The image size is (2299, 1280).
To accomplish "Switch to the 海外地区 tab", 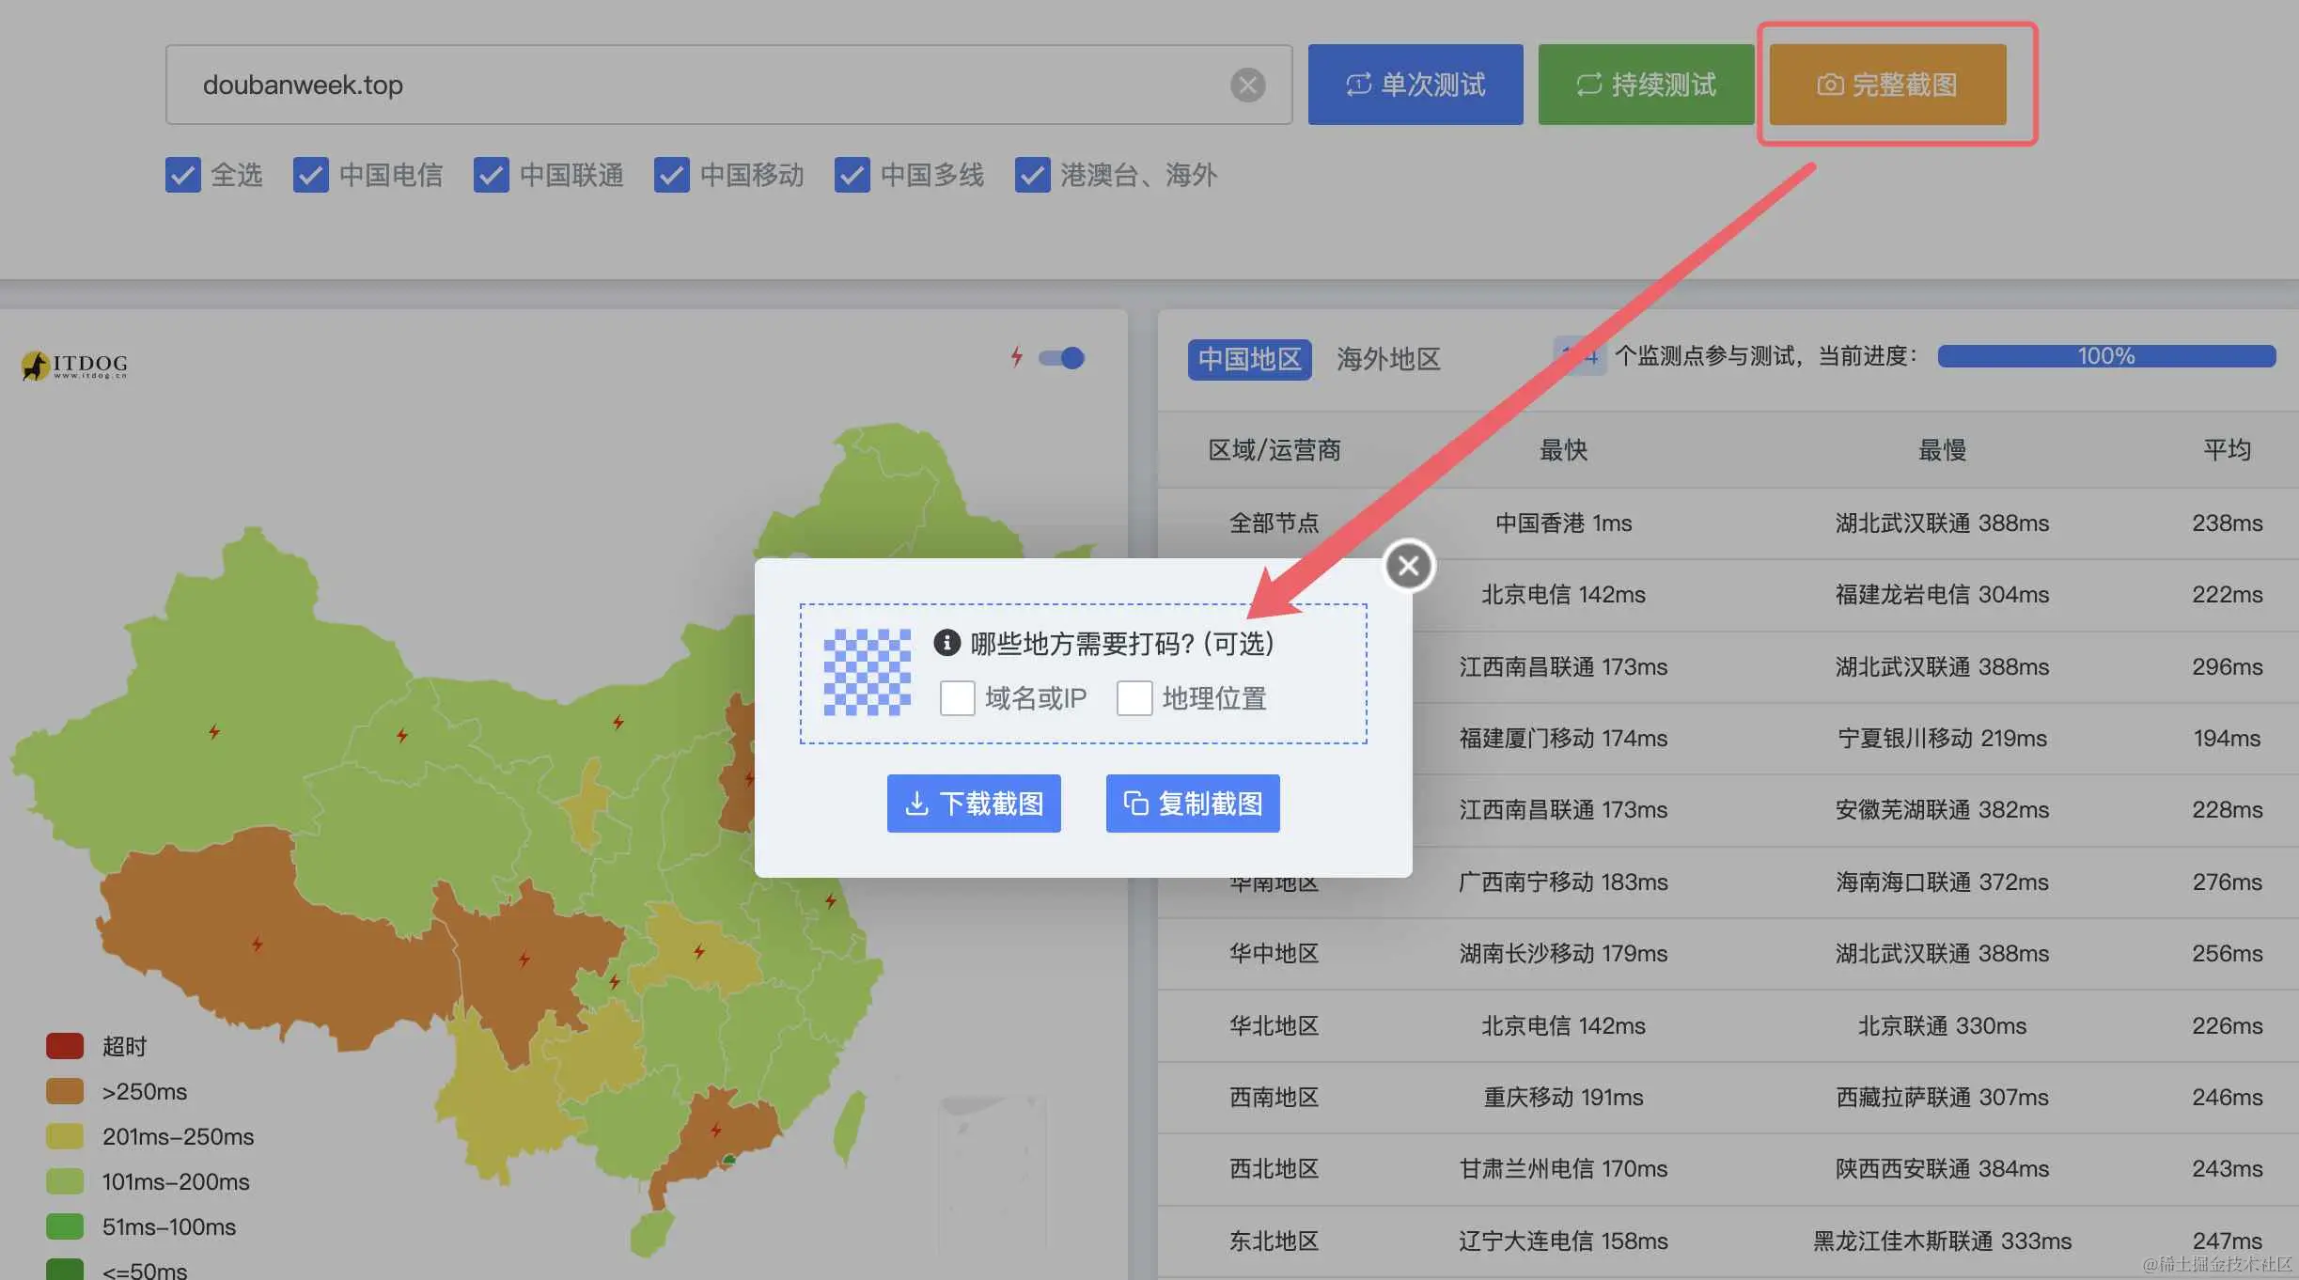I will click(1387, 359).
